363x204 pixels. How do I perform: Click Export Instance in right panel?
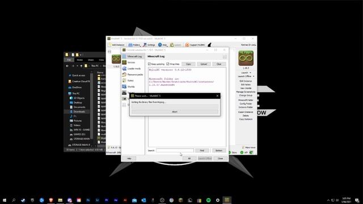tap(246, 112)
